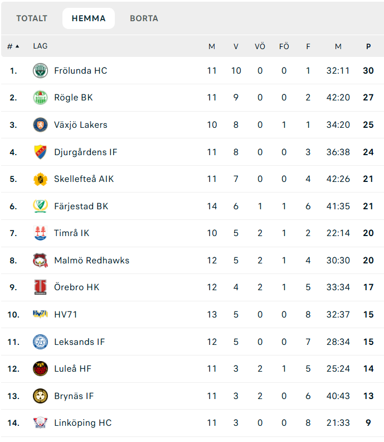Click the Skellefteå AIK team logo
The height and width of the screenshot is (442, 384).
click(40, 179)
